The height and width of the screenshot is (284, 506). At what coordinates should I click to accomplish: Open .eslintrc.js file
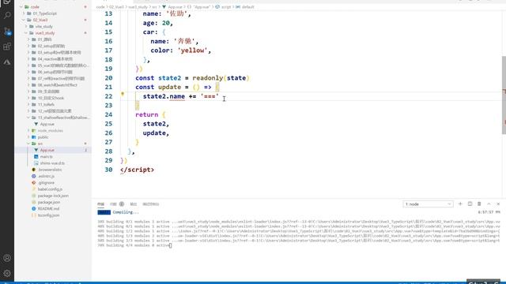(46, 176)
